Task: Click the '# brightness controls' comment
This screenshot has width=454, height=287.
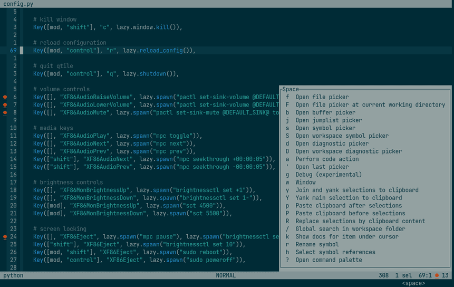Action: pos(68,183)
